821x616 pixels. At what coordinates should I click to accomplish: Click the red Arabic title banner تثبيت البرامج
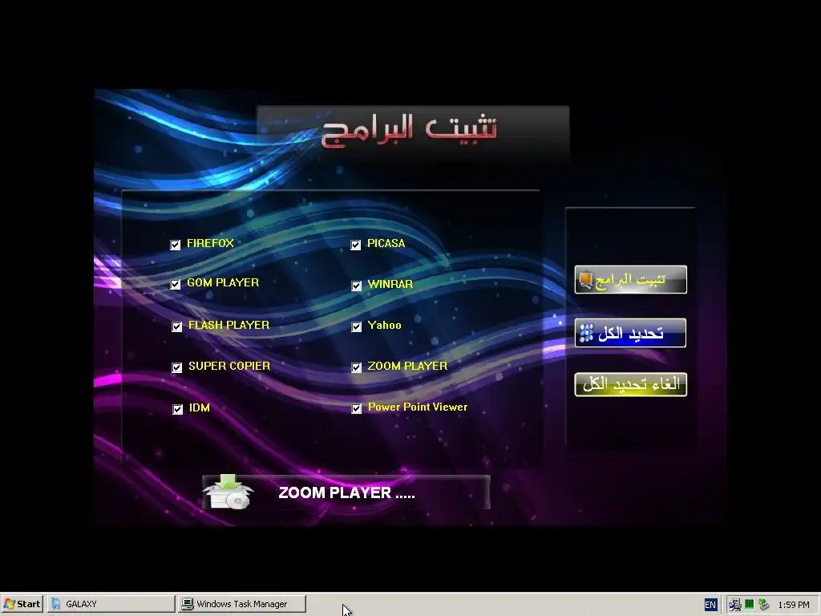pos(409,129)
